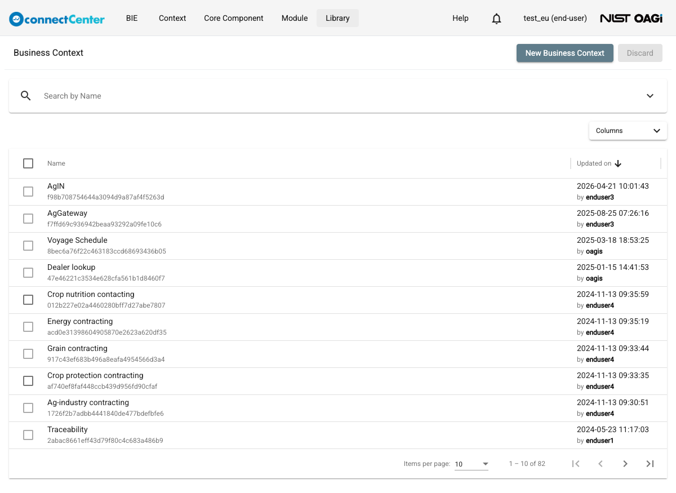
Task: Check the AgGateway row checkbox
Action: coord(28,219)
